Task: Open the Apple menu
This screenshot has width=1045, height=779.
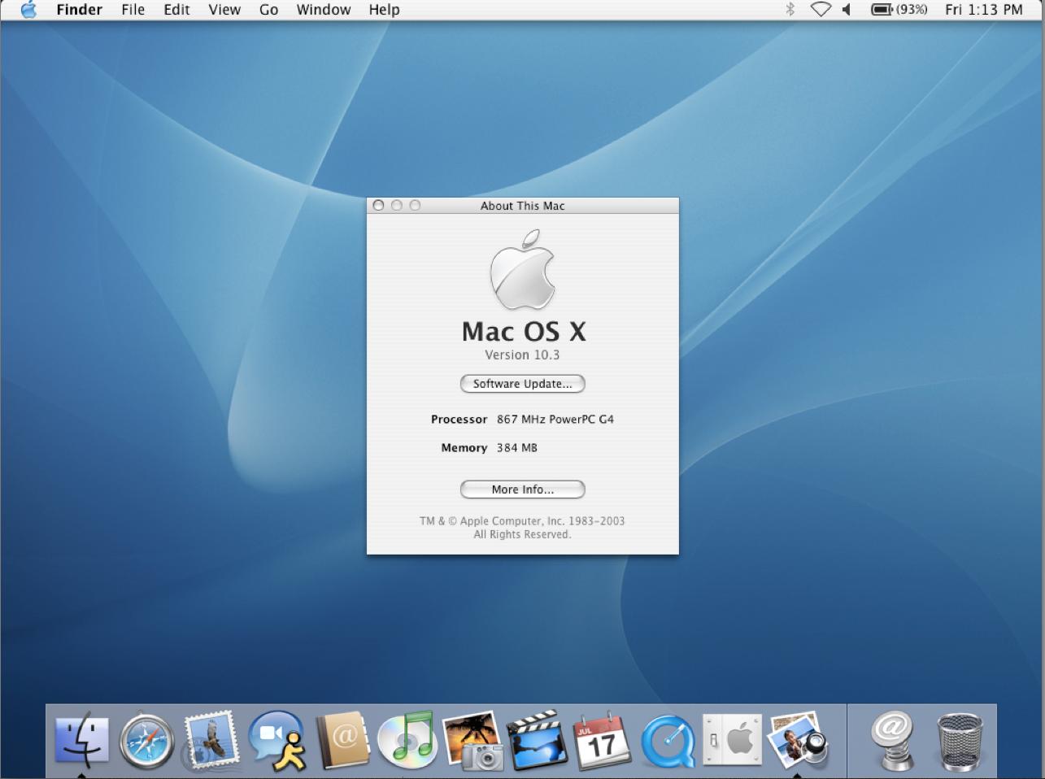Action: pyautogui.click(x=28, y=10)
